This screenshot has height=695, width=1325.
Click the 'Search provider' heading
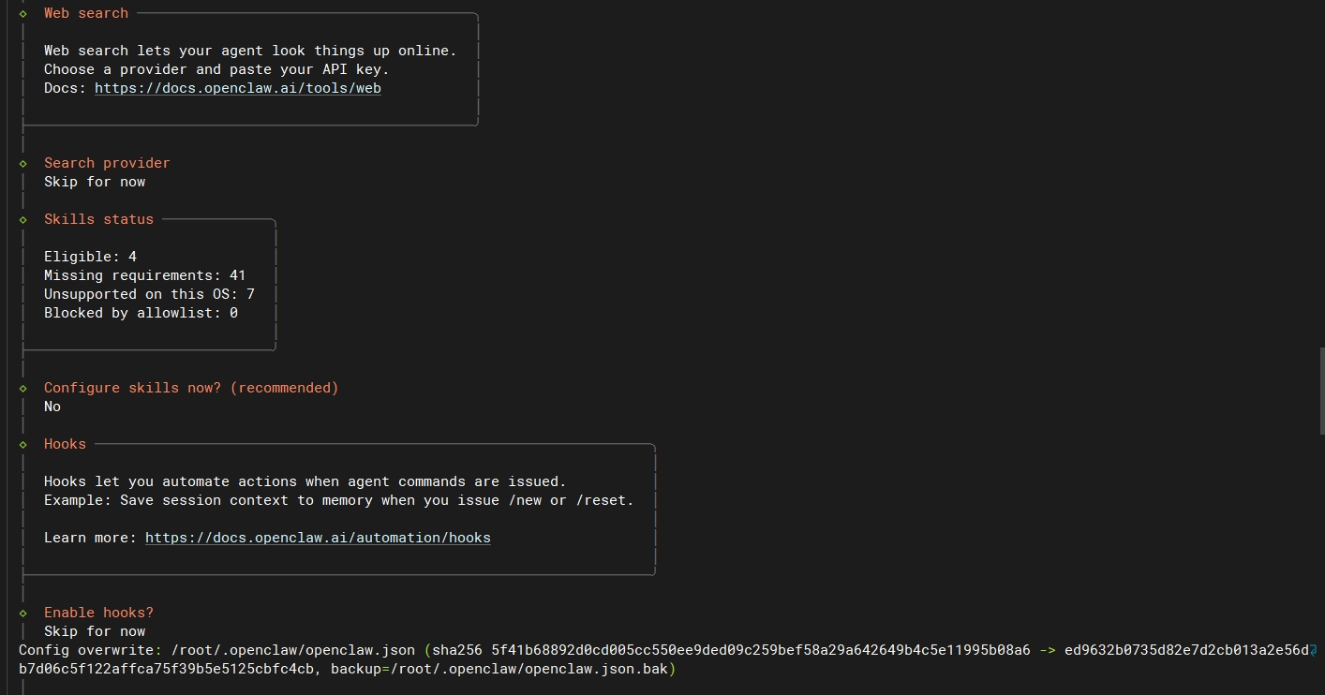pos(107,163)
